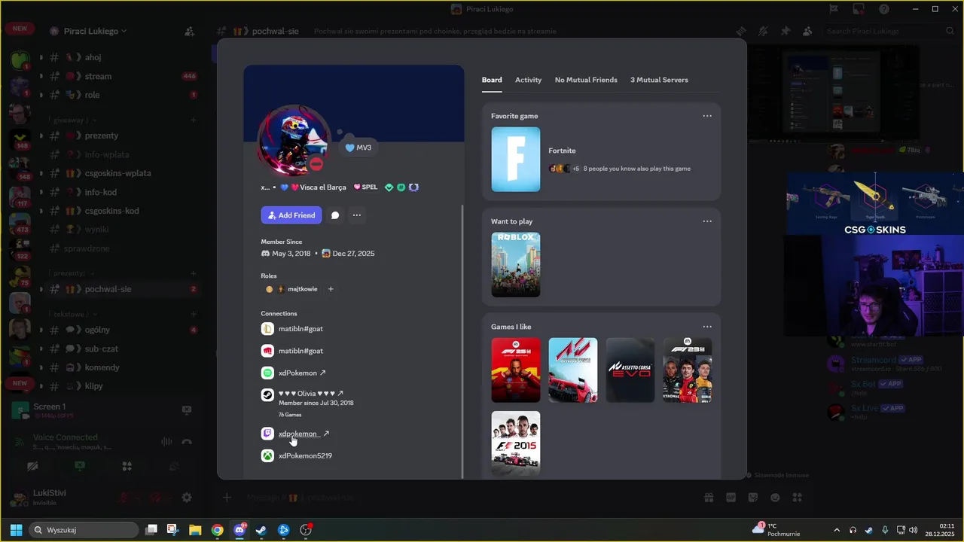964x542 pixels.
Task: Open Discord help question-mark icon
Action: tap(884, 9)
